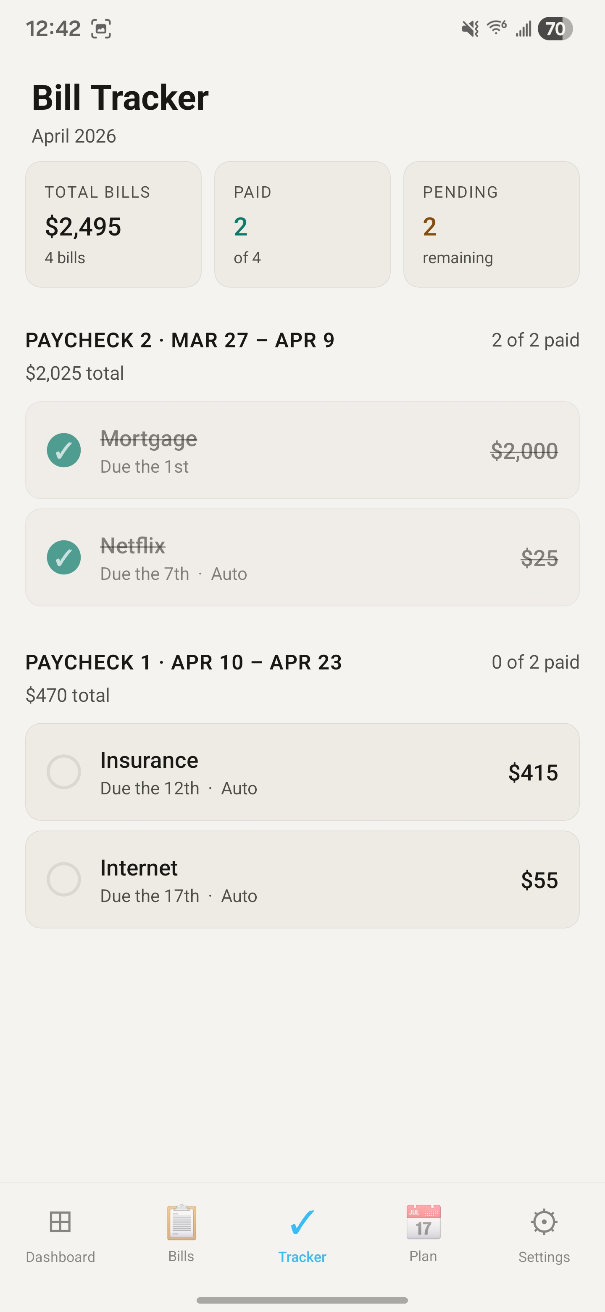
Task: Tap the bottom home gesture bar
Action: pos(302,1300)
